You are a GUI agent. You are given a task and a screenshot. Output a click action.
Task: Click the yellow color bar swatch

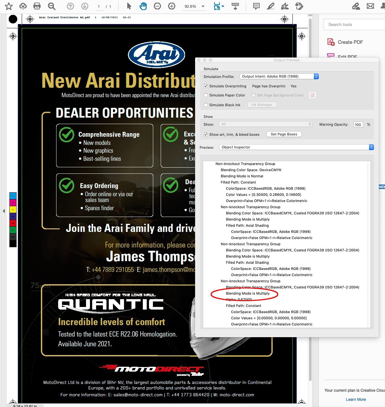click(x=13, y=210)
